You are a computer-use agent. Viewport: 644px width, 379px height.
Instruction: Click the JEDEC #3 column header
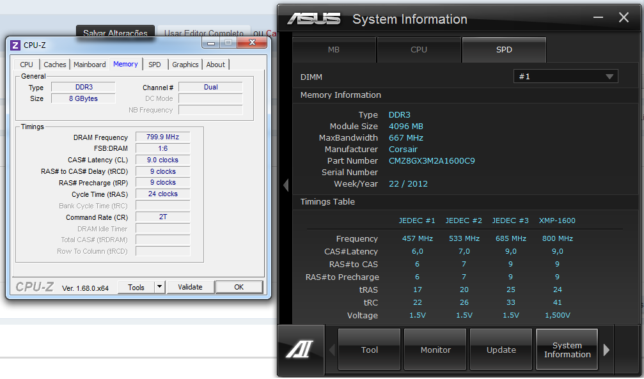click(x=510, y=220)
